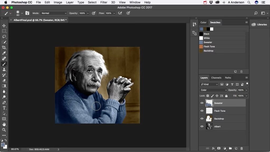Open the brush Mode dropdown
The image size is (270, 152).
[x=54, y=13]
